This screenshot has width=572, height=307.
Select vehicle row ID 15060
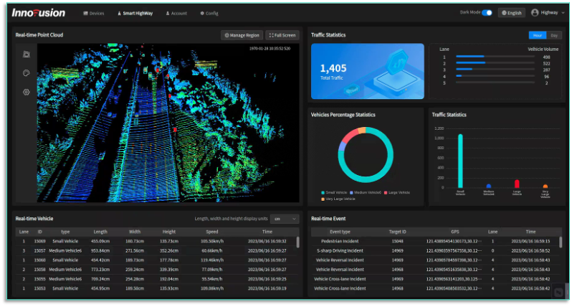tap(156, 260)
